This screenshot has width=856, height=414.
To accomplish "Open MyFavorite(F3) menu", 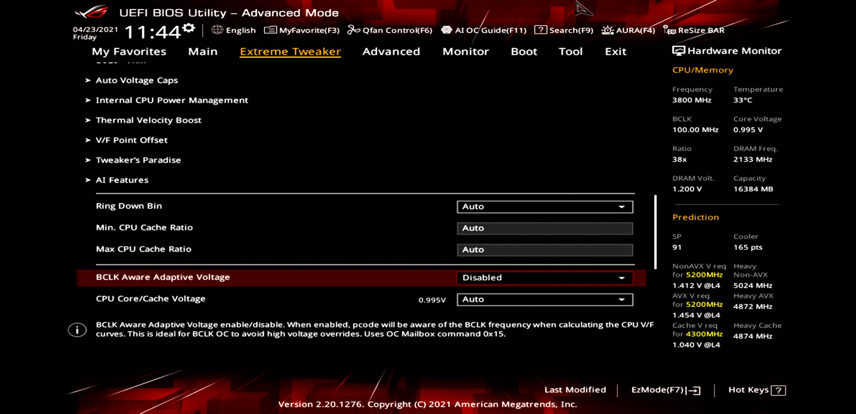I will tap(302, 30).
